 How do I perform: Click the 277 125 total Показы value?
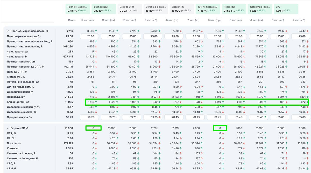(x=69, y=143)
